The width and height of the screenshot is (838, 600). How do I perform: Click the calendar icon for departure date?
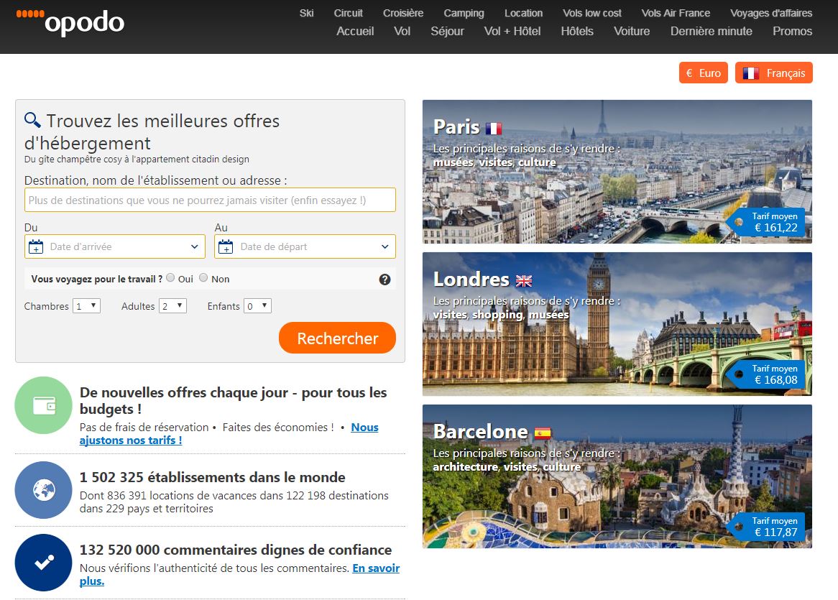[x=225, y=246]
